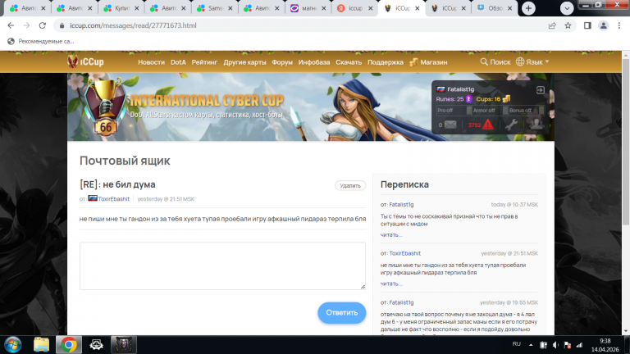Open File Explorer from the taskbar
This screenshot has width=630, height=354.
[x=41, y=344]
